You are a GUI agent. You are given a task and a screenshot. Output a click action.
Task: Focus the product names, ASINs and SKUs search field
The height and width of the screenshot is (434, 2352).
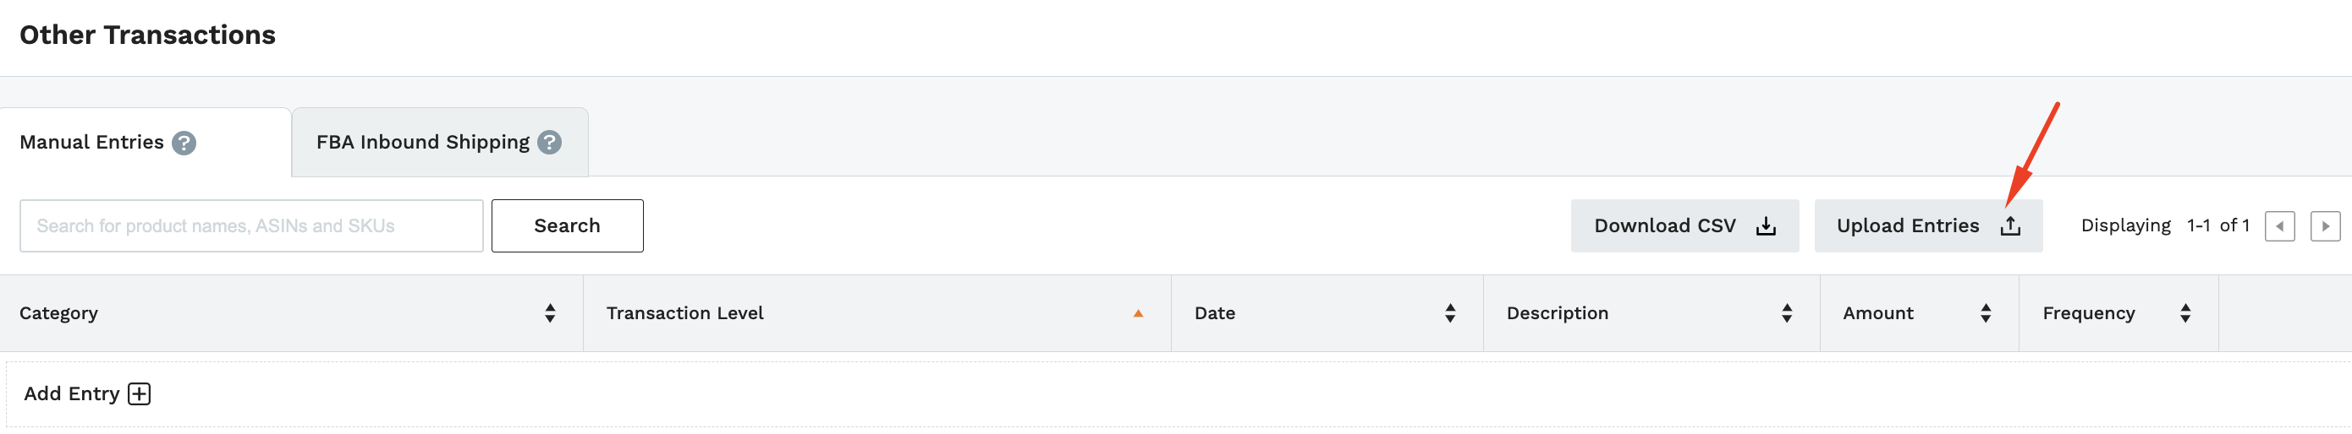point(251,226)
